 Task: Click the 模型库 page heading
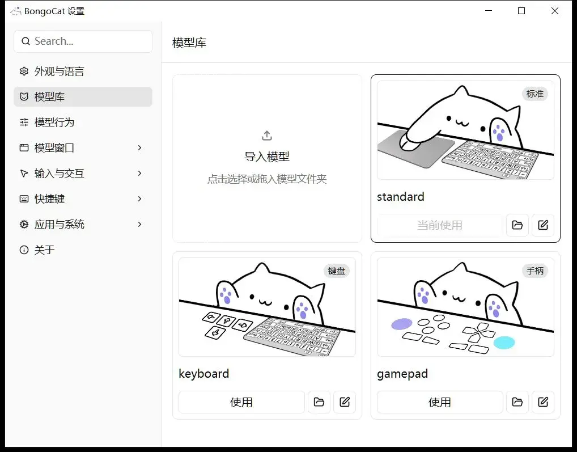coord(189,43)
